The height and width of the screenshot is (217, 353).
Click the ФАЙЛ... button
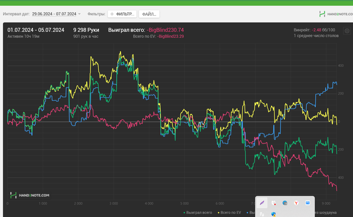pos(149,14)
